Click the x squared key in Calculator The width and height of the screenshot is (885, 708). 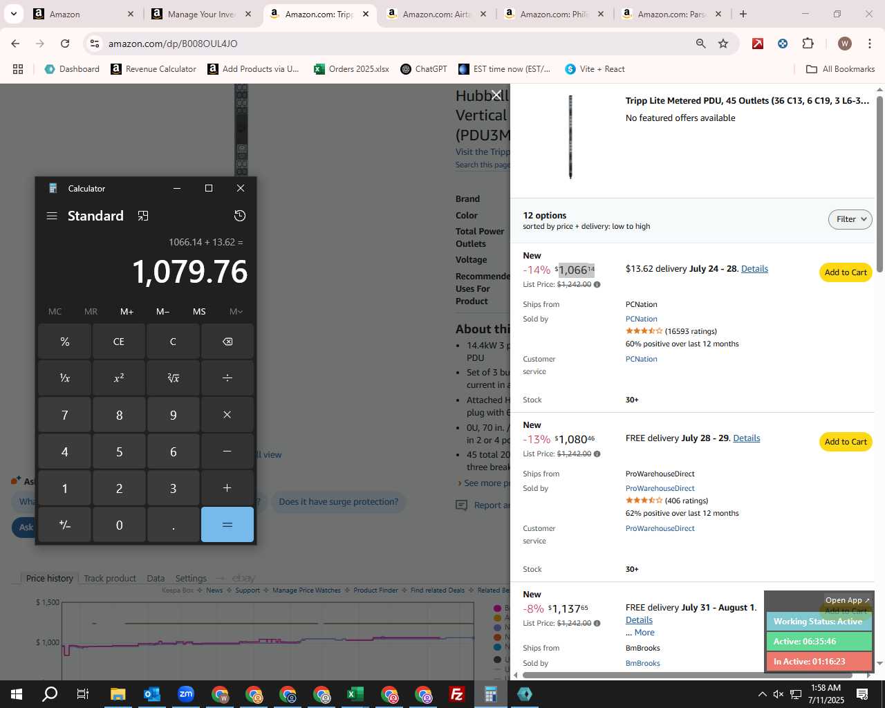[119, 378]
